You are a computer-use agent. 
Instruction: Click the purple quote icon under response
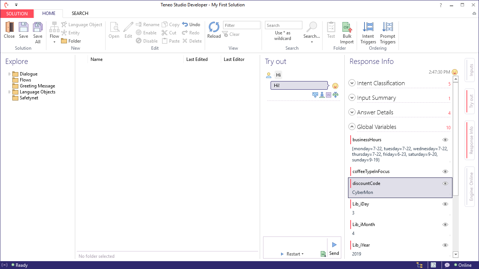329,95
